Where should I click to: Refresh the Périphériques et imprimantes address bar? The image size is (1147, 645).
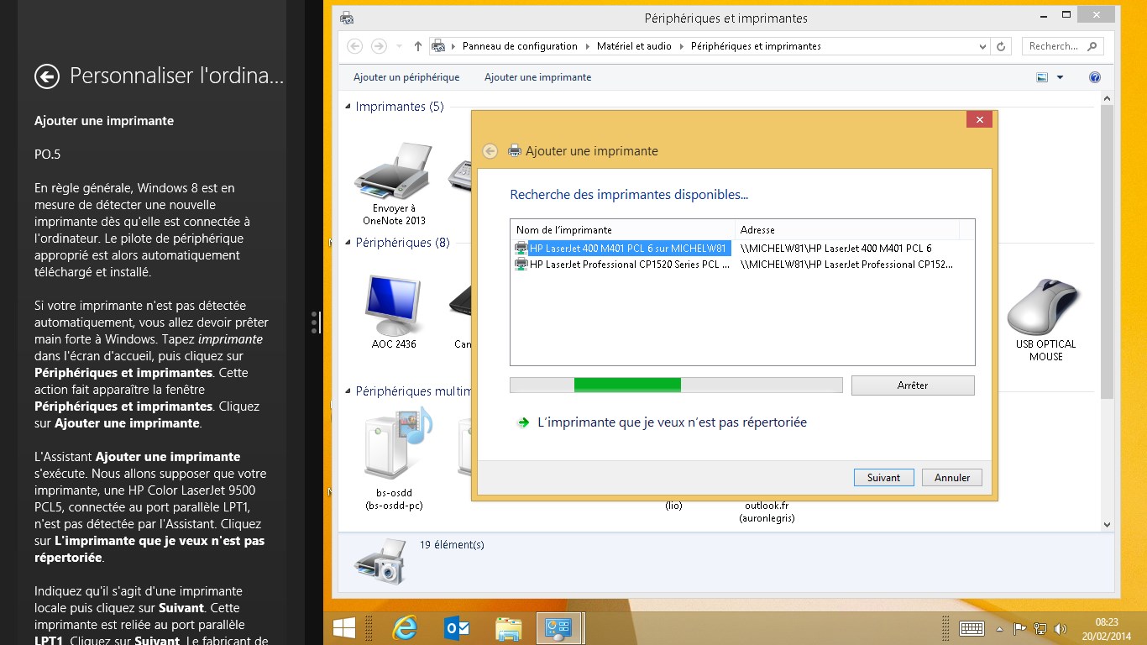[1001, 46]
